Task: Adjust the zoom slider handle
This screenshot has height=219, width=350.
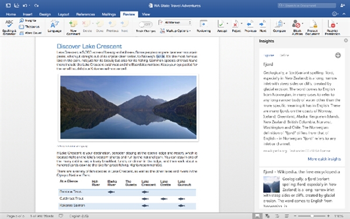Action: tap(312, 216)
